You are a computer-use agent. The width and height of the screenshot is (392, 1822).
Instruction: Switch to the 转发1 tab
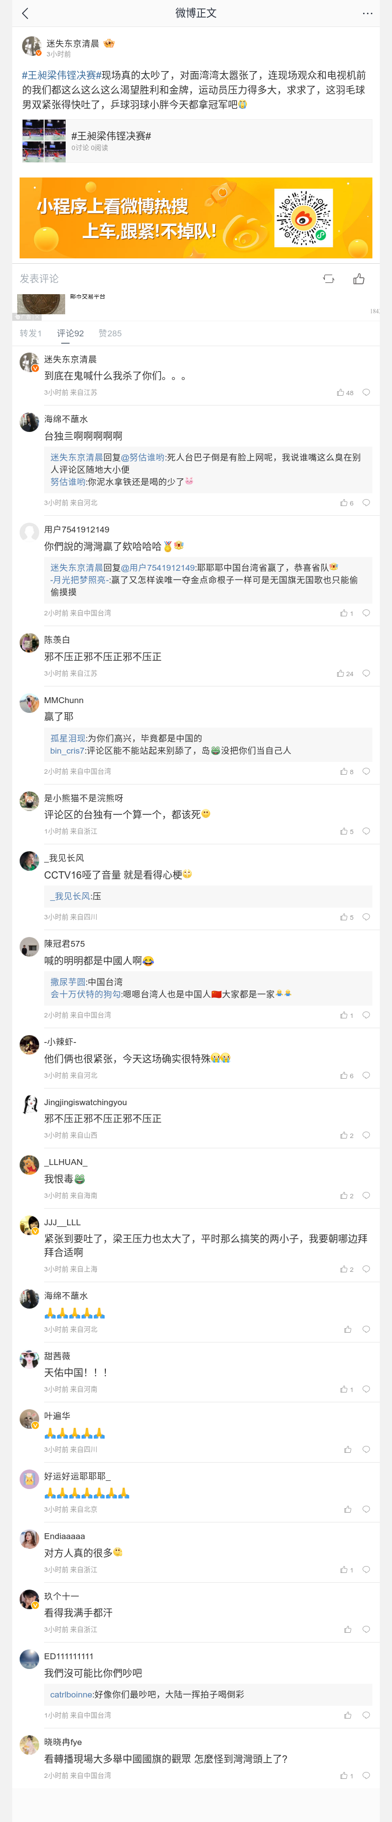click(30, 333)
